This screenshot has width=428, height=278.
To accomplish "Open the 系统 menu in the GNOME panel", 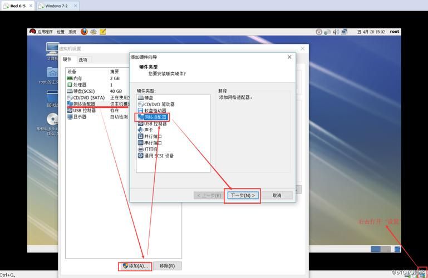I will point(72,32).
